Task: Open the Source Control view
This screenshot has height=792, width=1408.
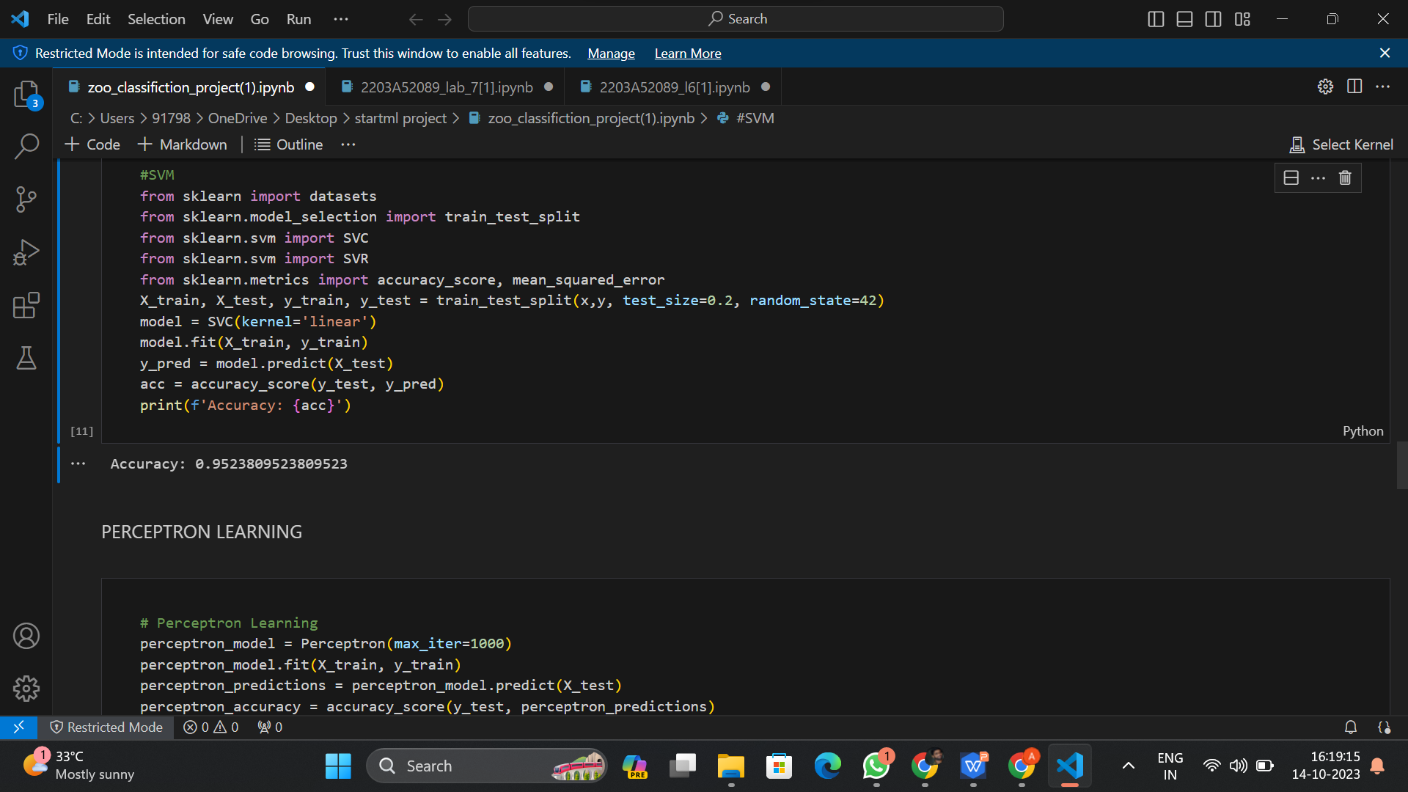Action: (26, 199)
